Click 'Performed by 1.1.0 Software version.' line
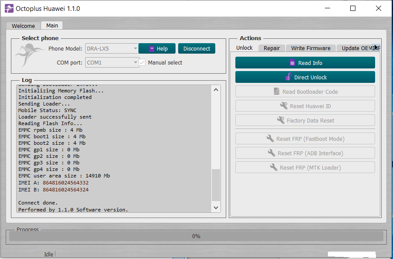The image size is (393, 259). (73, 210)
